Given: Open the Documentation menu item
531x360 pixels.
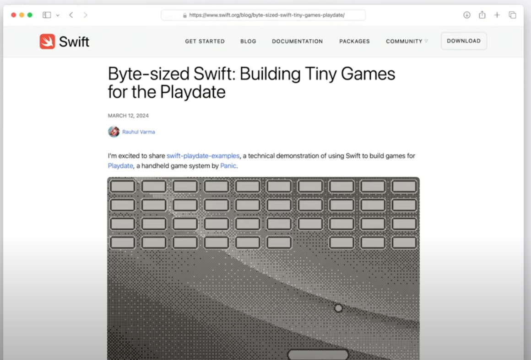Looking at the screenshot, I should [x=298, y=41].
